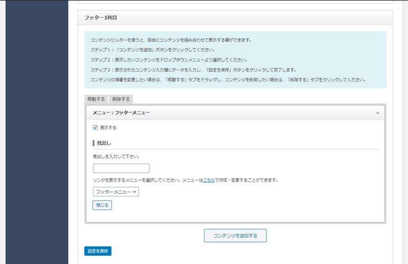Select the 移動する tab
This screenshot has width=408, height=264.
[96, 99]
